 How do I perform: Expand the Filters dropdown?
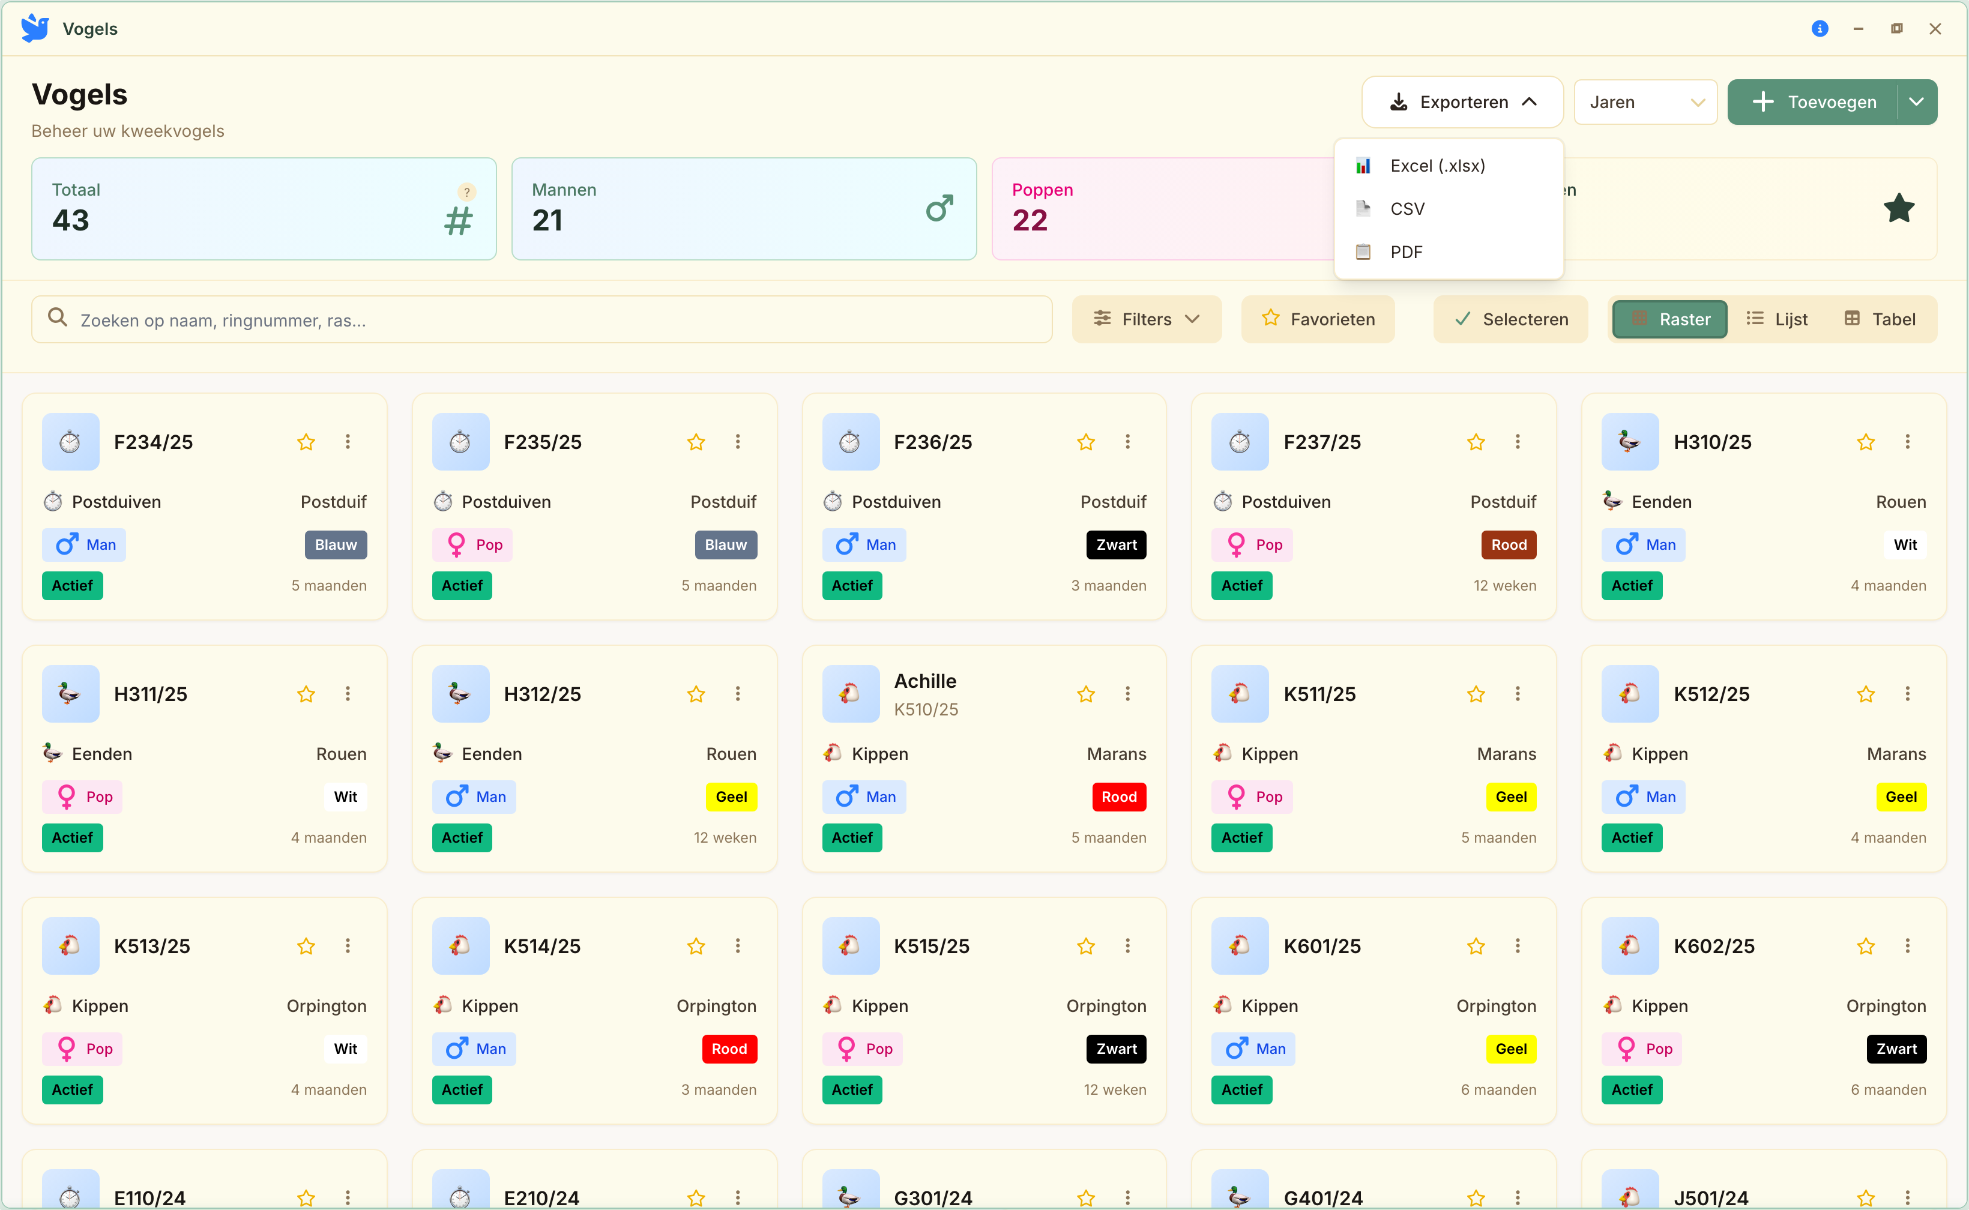[1146, 319]
